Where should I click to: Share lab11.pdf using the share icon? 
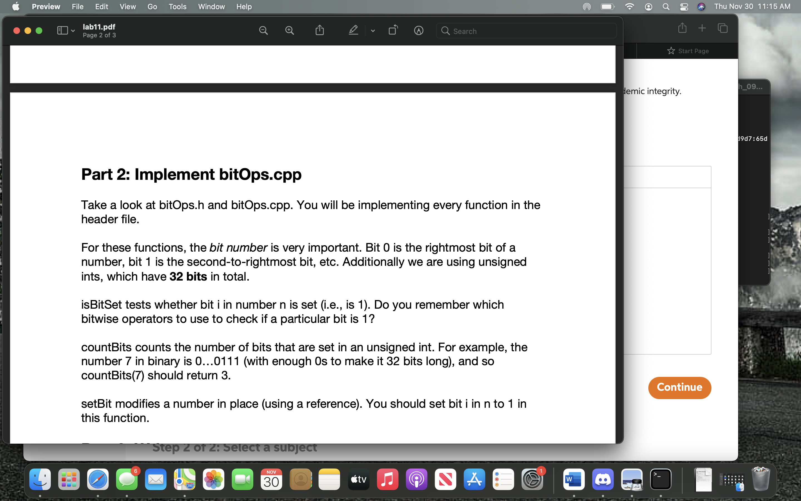[319, 30]
